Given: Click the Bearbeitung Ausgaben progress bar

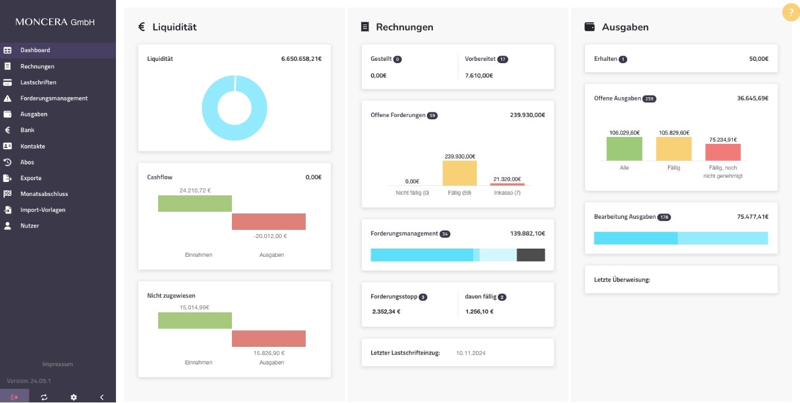Looking at the screenshot, I should [681, 238].
